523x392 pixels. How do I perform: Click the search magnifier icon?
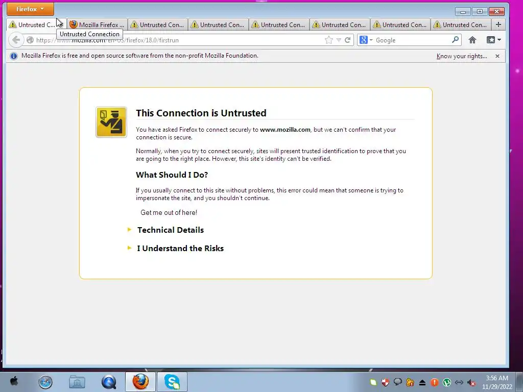coord(455,40)
